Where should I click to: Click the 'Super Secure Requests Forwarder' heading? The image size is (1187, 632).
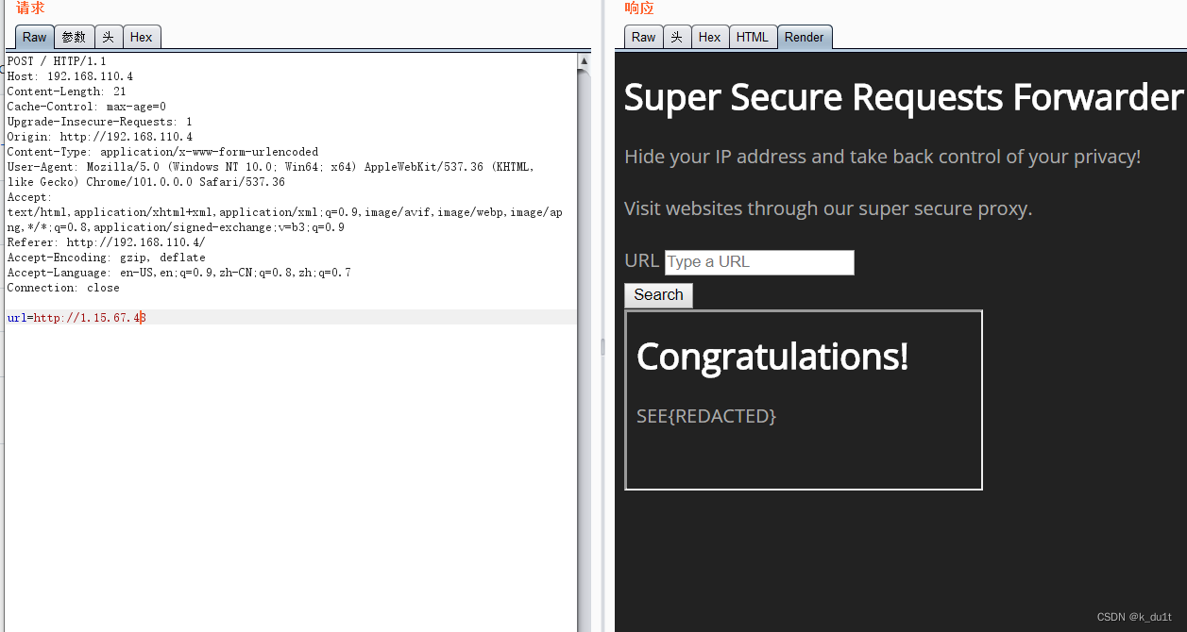click(904, 98)
